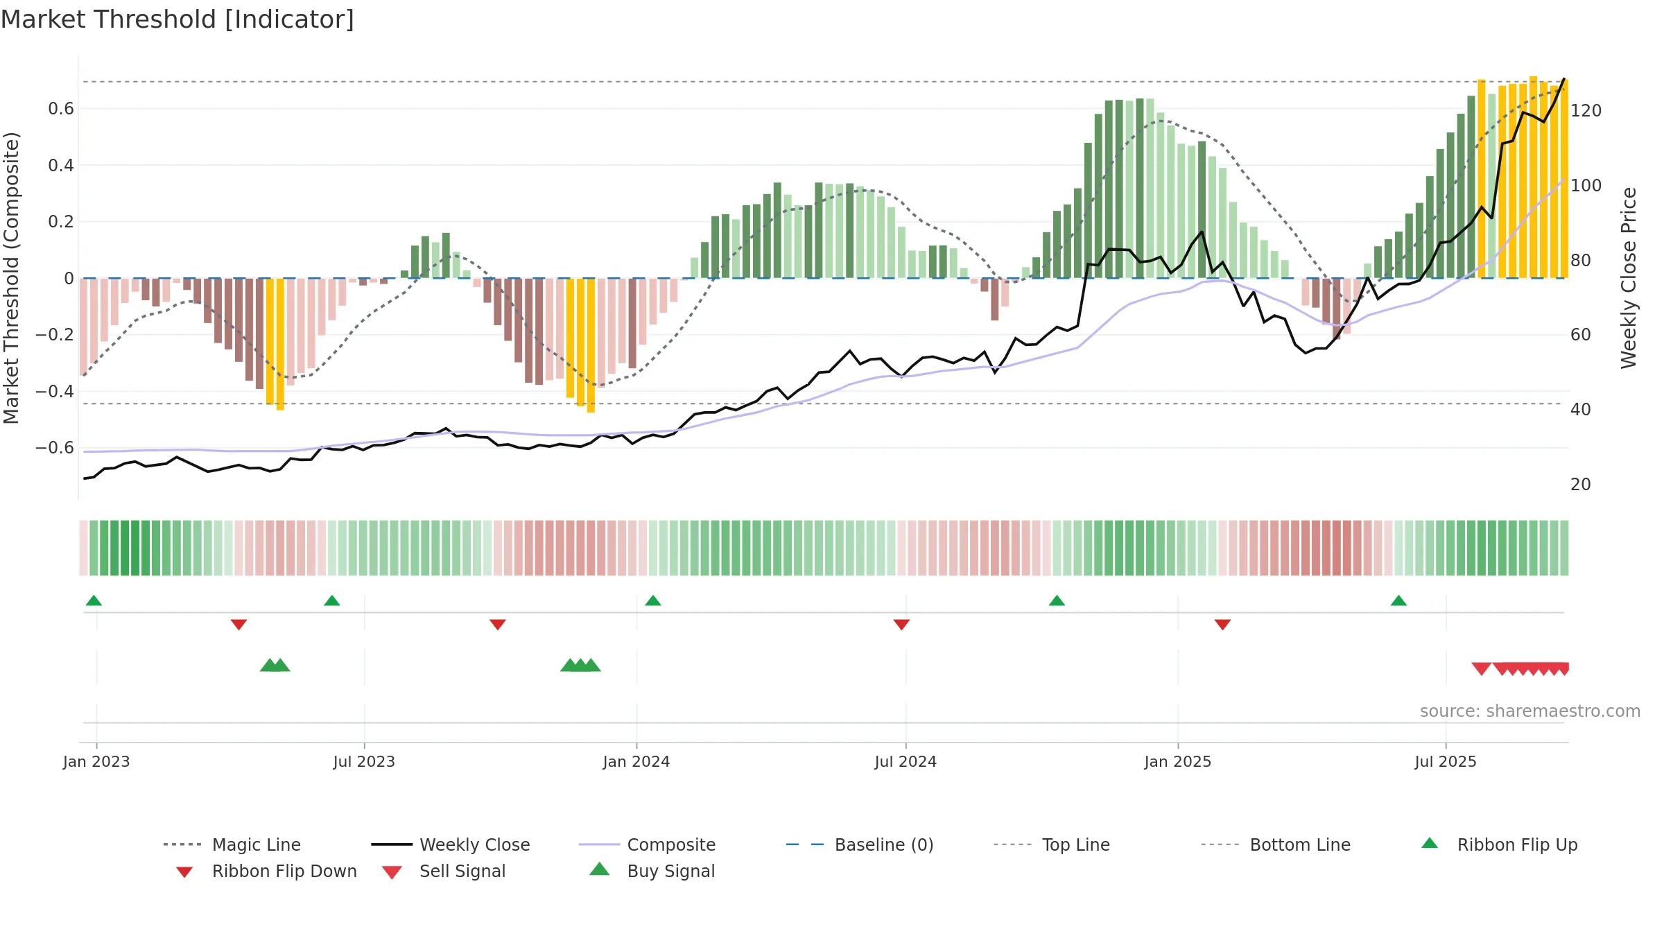Click Ribbon Flip Down marker between Jul 2023 and Jan 2024
Viewport: 1664px width, 936px height.
(498, 625)
